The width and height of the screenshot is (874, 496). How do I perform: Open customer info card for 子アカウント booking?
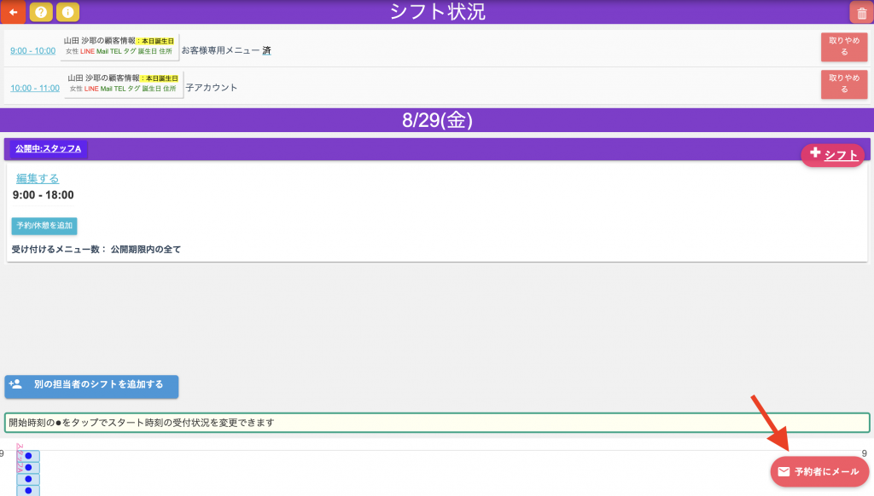point(123,84)
